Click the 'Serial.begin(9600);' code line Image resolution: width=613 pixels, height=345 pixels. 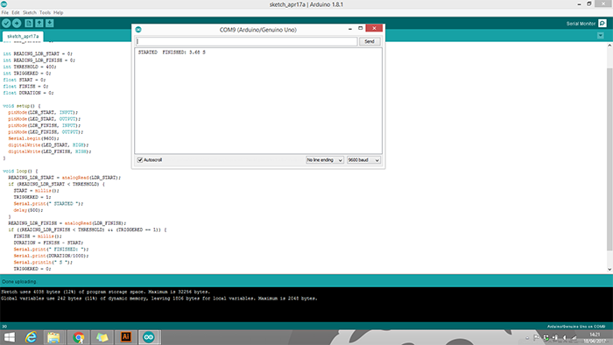point(33,138)
